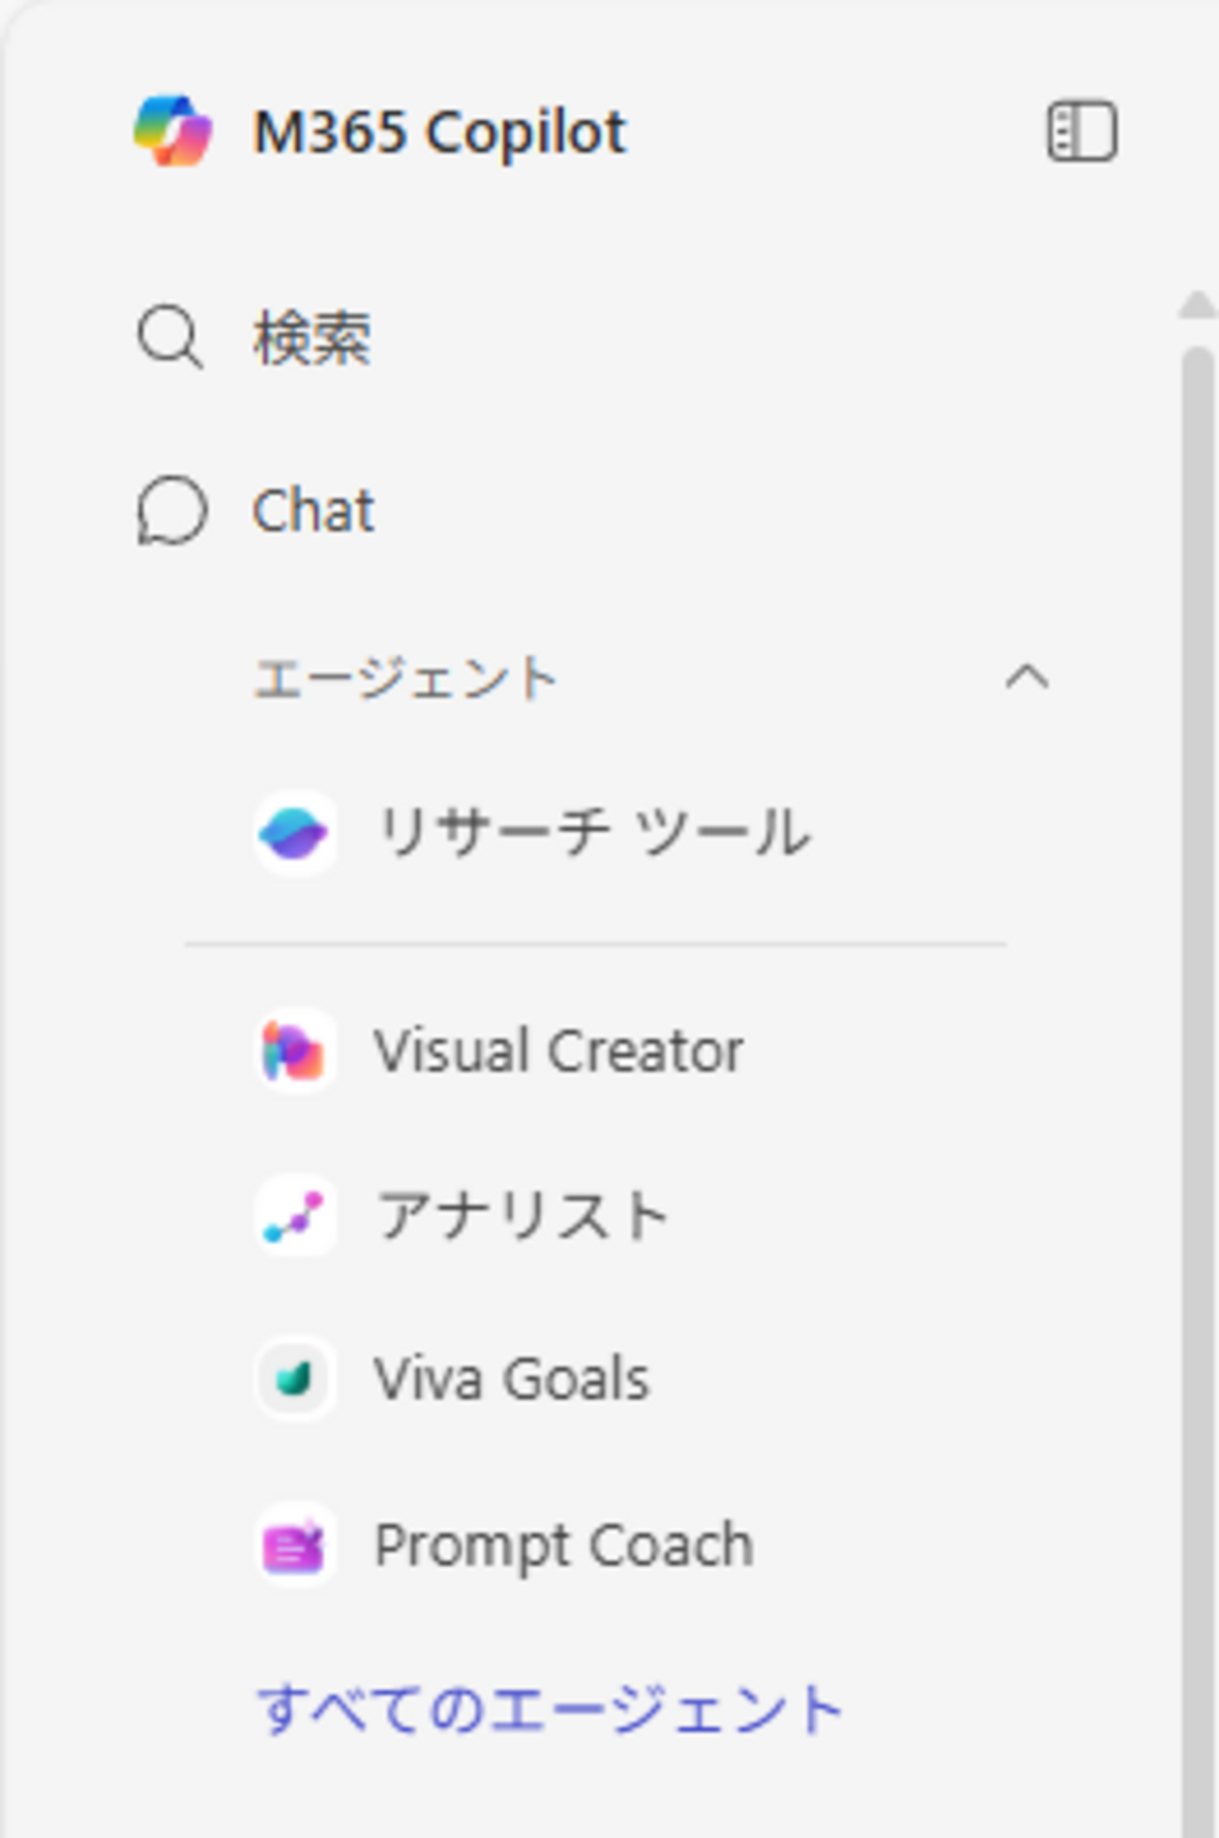Screen dimensions: 1219x1838
Task: Open the Chat navigation item
Action: (313, 511)
